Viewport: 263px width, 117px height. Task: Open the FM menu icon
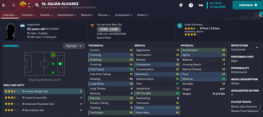(201, 5)
